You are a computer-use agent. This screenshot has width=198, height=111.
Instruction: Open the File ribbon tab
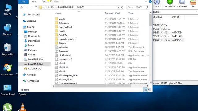pyautogui.click(x=24, y=2)
